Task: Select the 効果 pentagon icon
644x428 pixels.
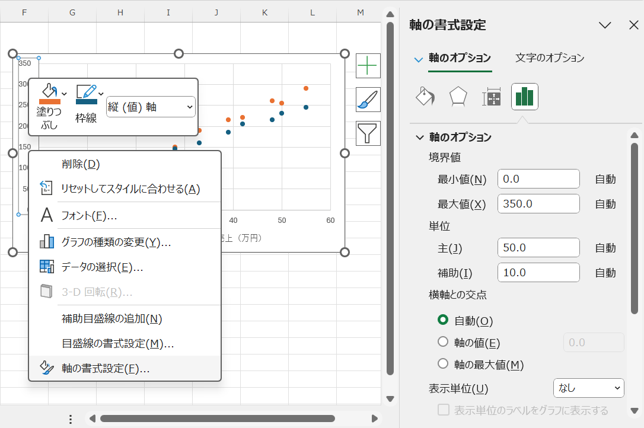Action: coord(458,96)
